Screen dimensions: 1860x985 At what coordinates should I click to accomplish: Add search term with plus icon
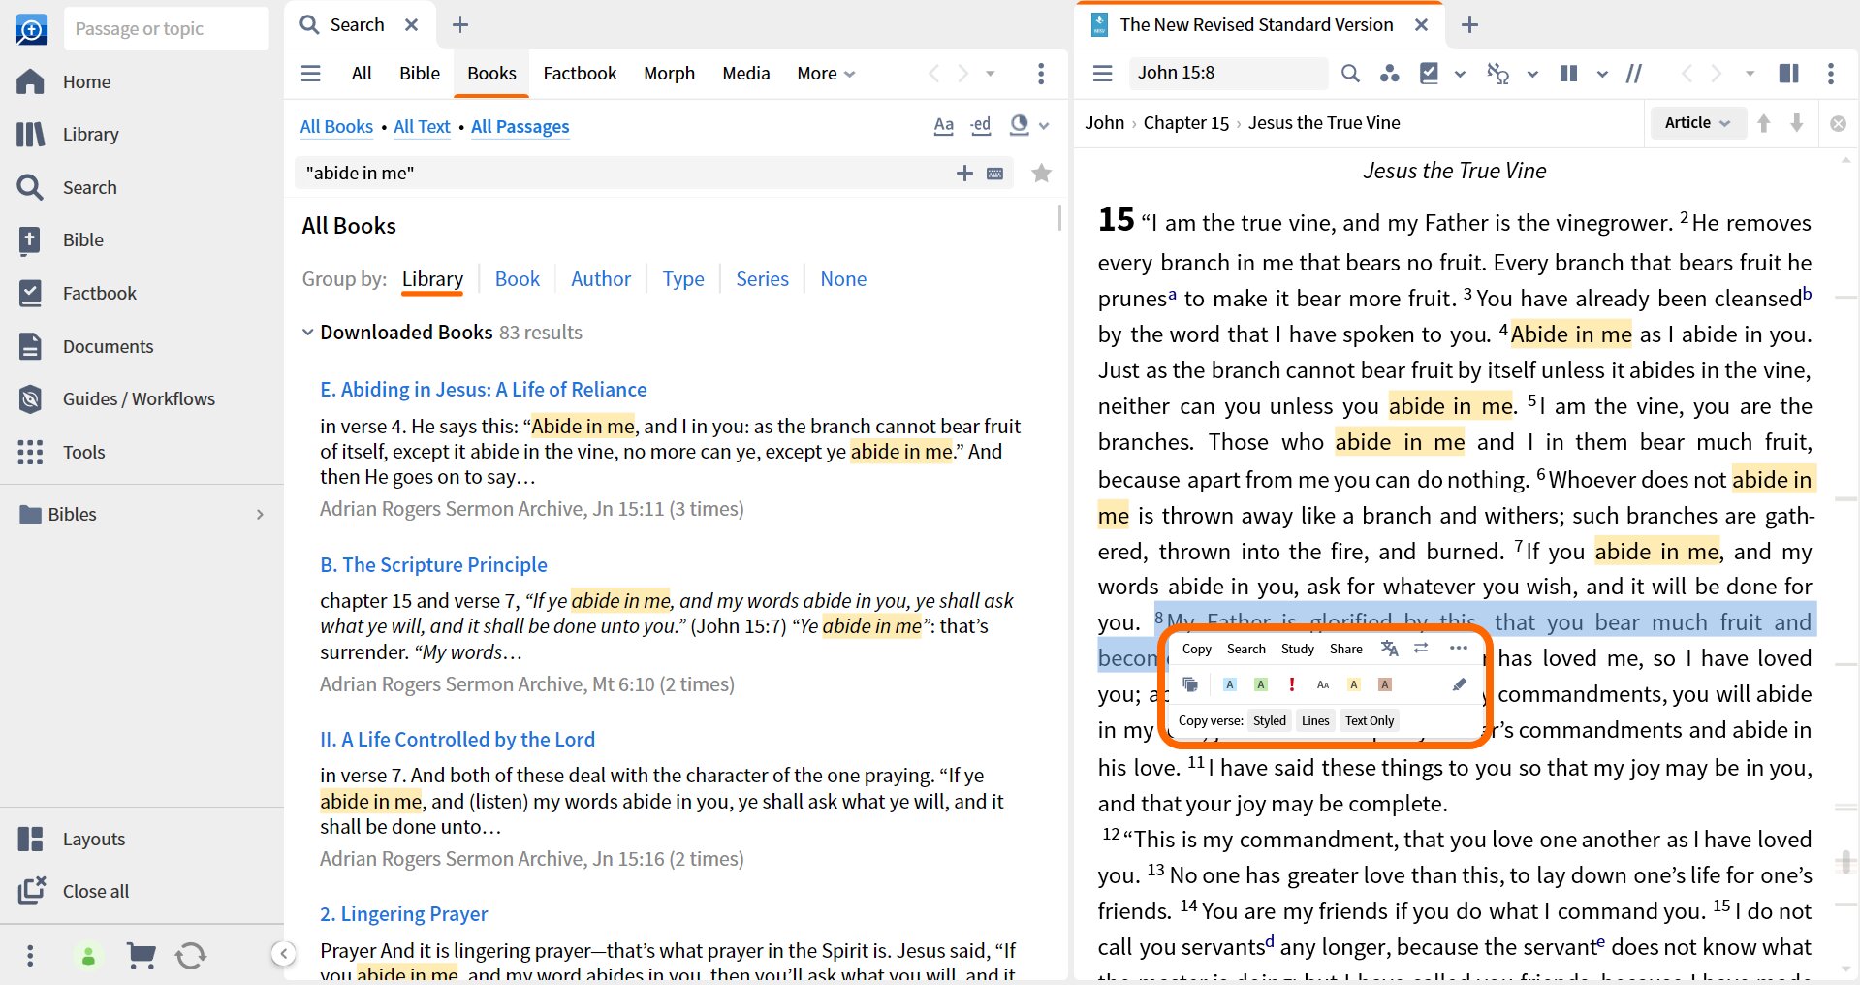point(964,173)
